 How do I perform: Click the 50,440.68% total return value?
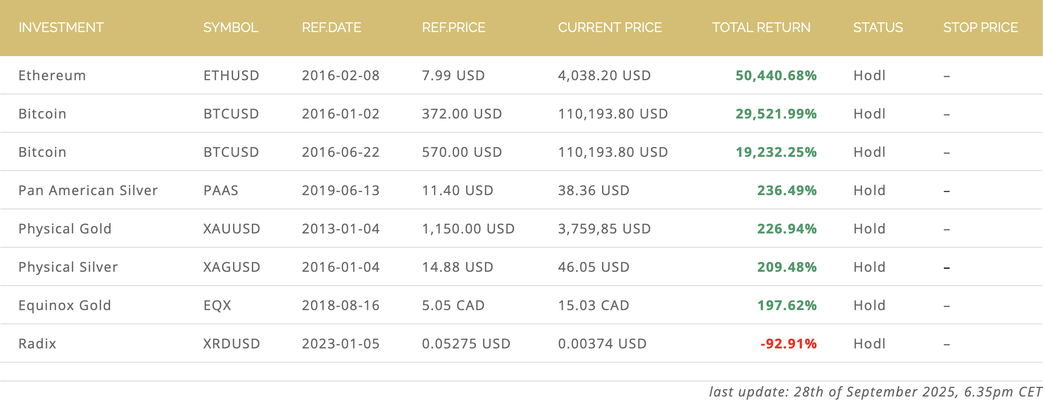[x=776, y=75]
